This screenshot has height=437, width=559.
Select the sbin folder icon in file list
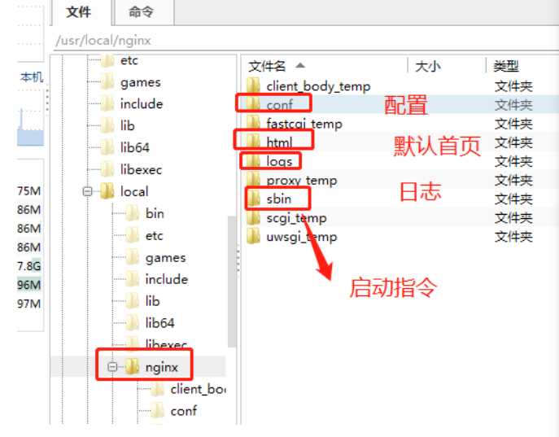(254, 199)
